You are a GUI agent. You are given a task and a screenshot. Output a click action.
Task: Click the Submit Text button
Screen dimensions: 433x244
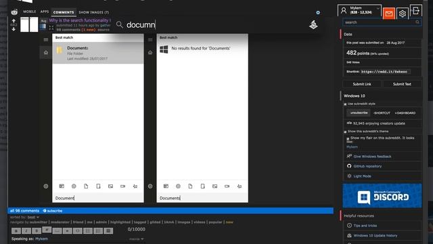[402, 84]
